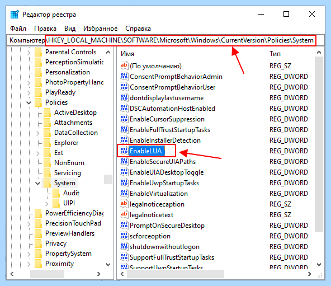Click REG_SZ type of legalnoticetext row
This screenshot has width=331, height=286.
(280, 214)
